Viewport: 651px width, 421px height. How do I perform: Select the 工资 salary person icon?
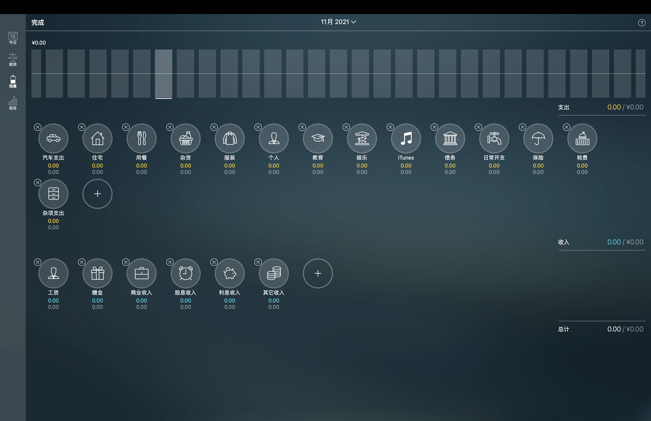(x=53, y=273)
